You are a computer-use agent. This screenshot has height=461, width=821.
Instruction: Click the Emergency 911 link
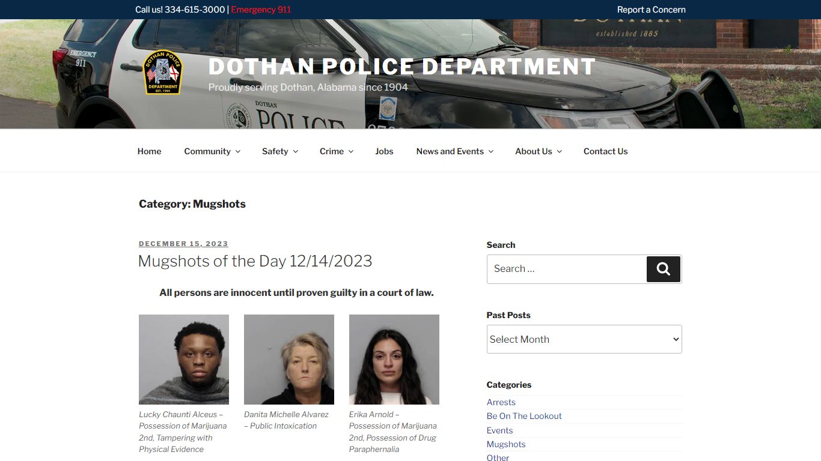pyautogui.click(x=261, y=10)
